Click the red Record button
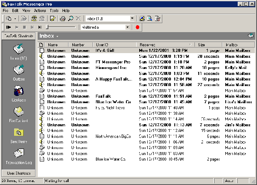257x185 pixels. (137, 27)
